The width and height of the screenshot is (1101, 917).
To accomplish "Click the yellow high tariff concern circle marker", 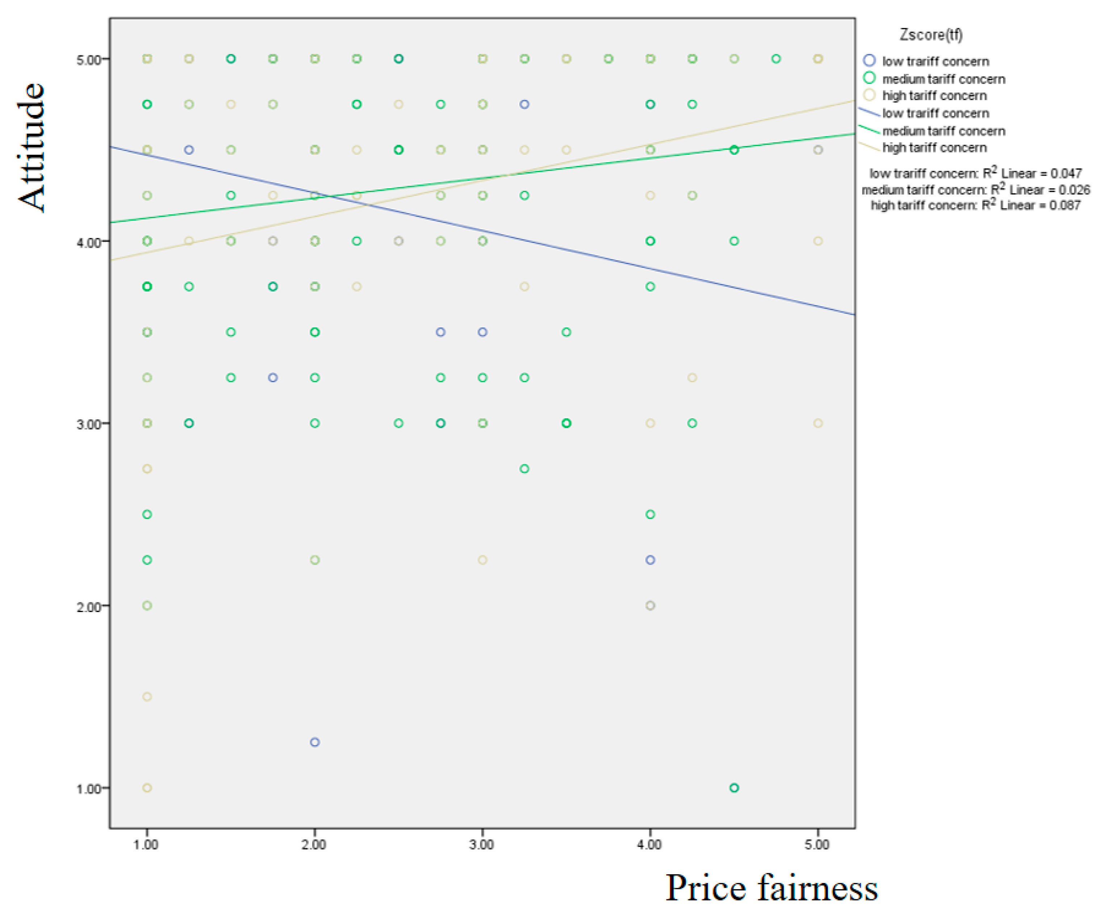I will (x=869, y=95).
